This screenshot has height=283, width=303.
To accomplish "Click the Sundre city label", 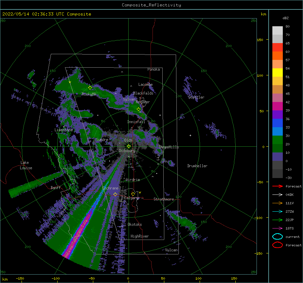I will (102, 139).
